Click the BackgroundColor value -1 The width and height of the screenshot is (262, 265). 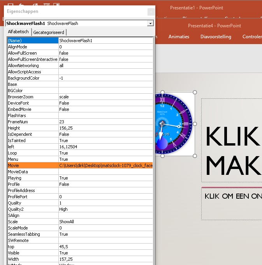pyautogui.click(x=106, y=78)
